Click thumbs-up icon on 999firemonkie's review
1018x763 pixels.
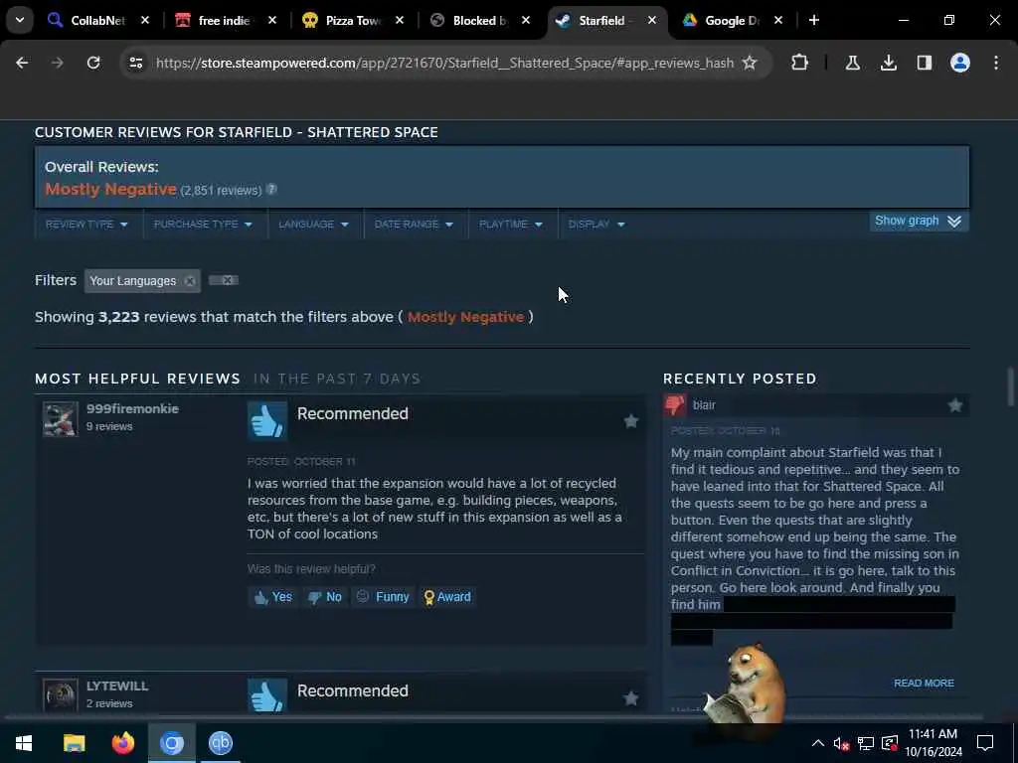click(x=266, y=421)
